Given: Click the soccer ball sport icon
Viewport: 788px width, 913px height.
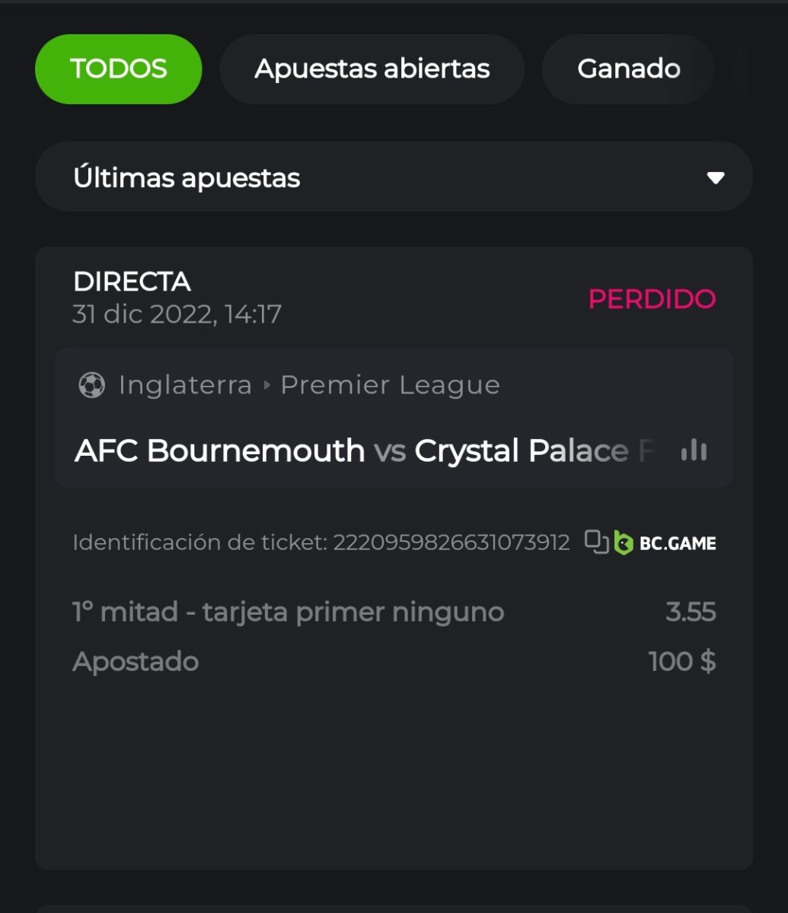Looking at the screenshot, I should coord(91,385).
